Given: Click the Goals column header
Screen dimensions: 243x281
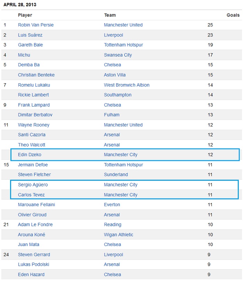Looking at the screenshot, I should pyautogui.click(x=233, y=15).
